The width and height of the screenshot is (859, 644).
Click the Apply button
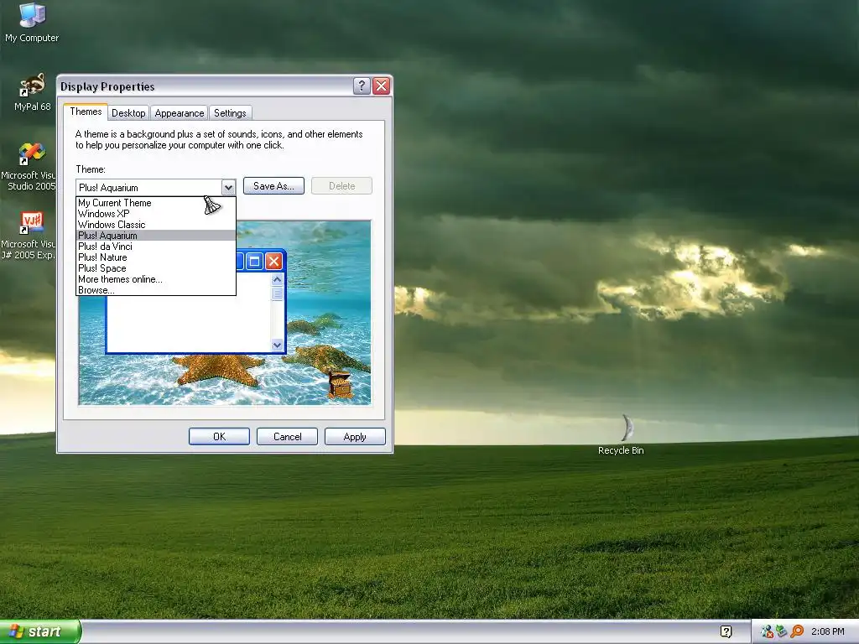[355, 436]
